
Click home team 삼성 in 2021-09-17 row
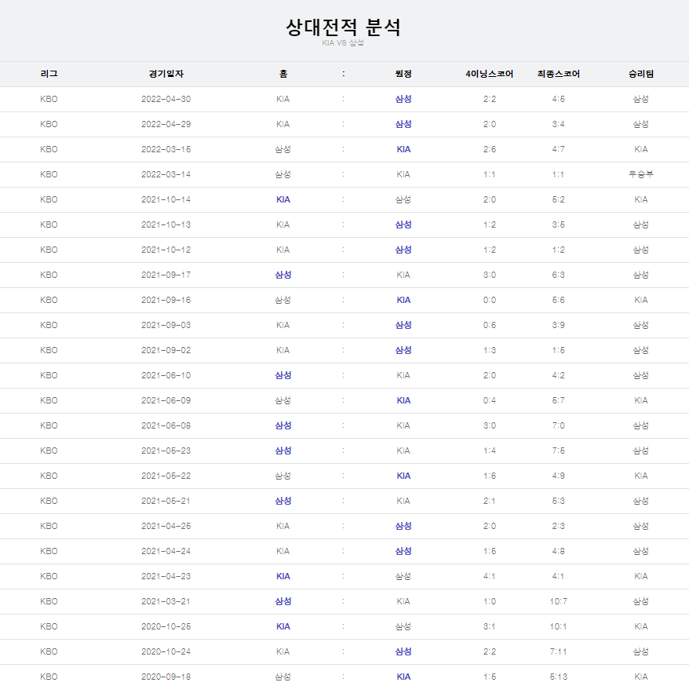283,275
